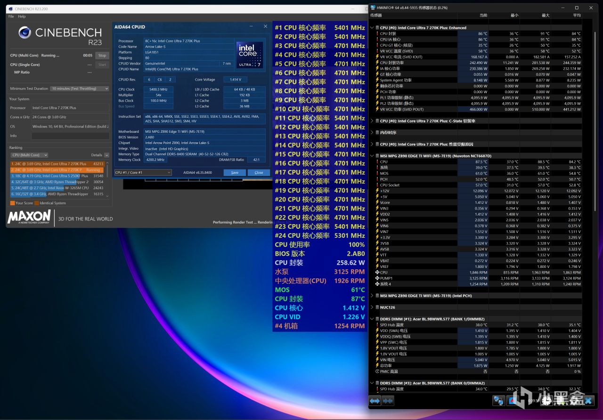Select ranking entry 1 with score 43213
The height and width of the screenshot is (420, 603).
click(x=57, y=164)
